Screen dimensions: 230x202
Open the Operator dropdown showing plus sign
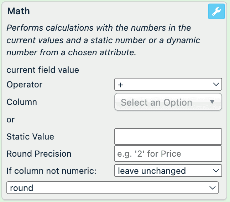click(168, 85)
